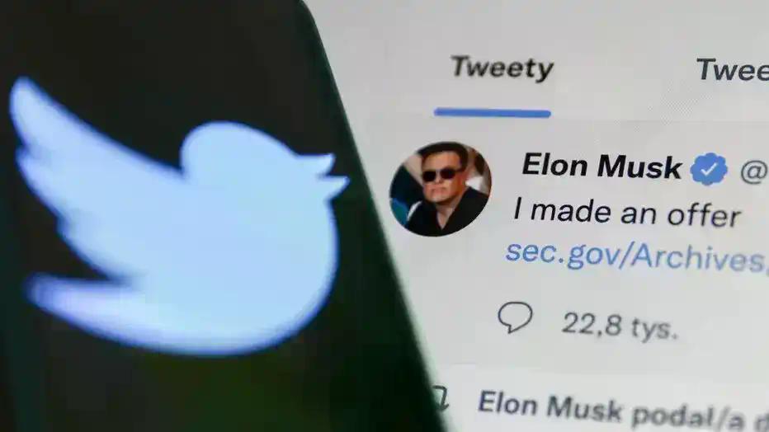
Task: Click the reply speech bubble icon
Action: point(515,317)
